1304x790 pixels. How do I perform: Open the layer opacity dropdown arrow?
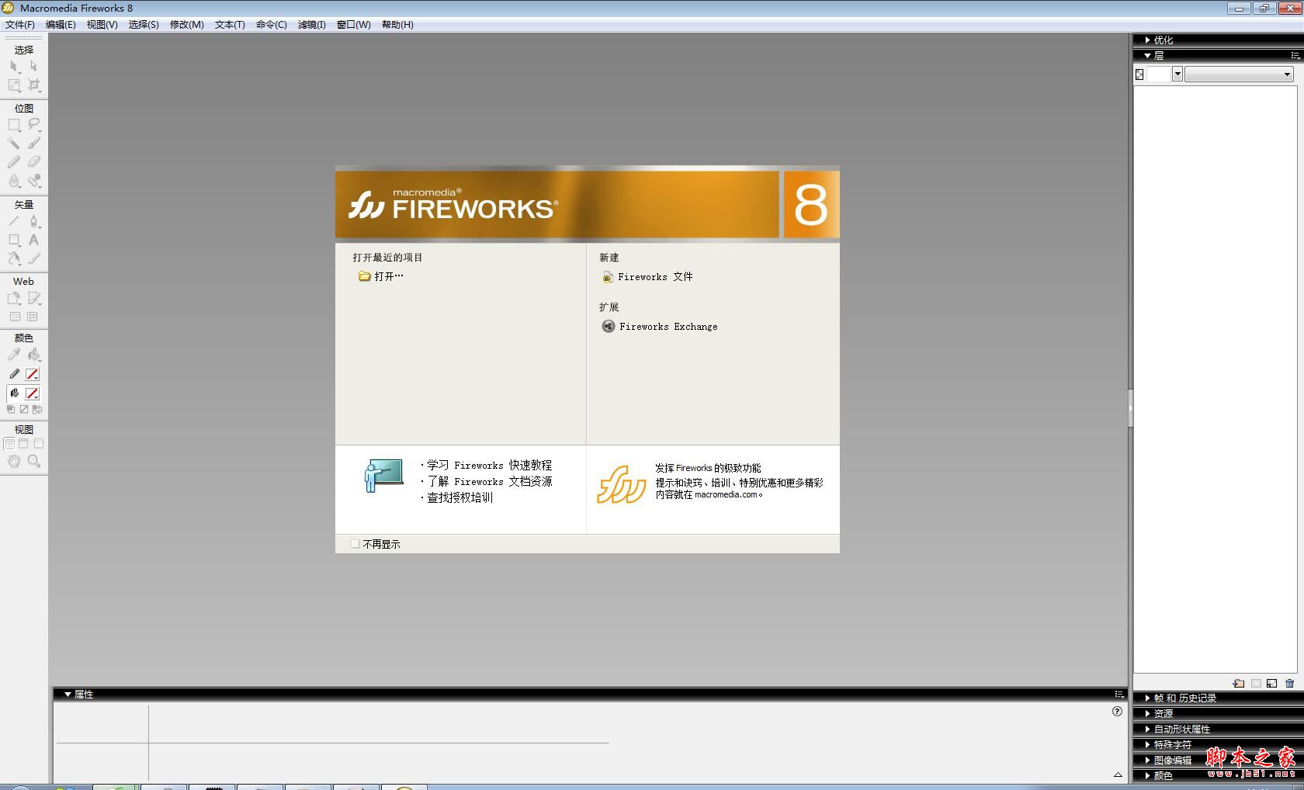tap(1177, 74)
